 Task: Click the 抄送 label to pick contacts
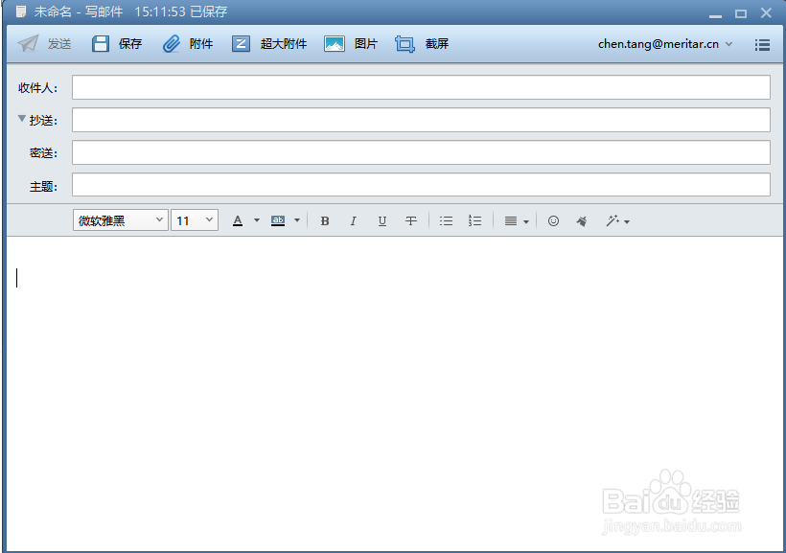(43, 121)
